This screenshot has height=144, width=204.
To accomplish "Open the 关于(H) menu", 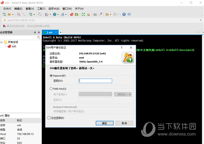I will click(79, 9).
